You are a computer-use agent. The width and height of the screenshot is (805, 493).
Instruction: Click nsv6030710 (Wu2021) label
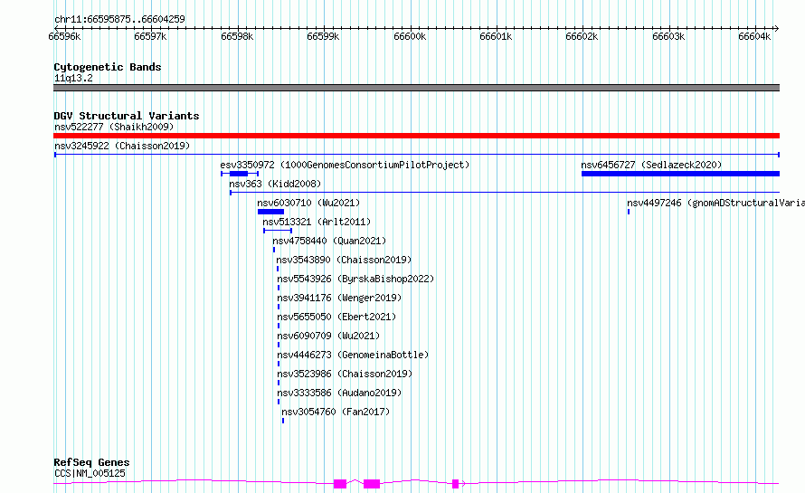click(x=308, y=203)
